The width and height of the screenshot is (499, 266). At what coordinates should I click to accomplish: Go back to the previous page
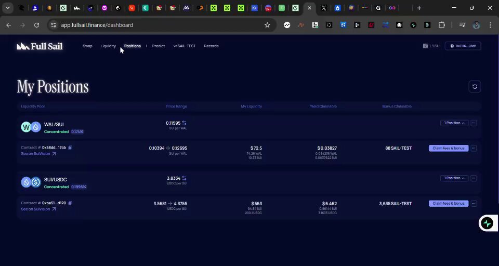point(9,25)
